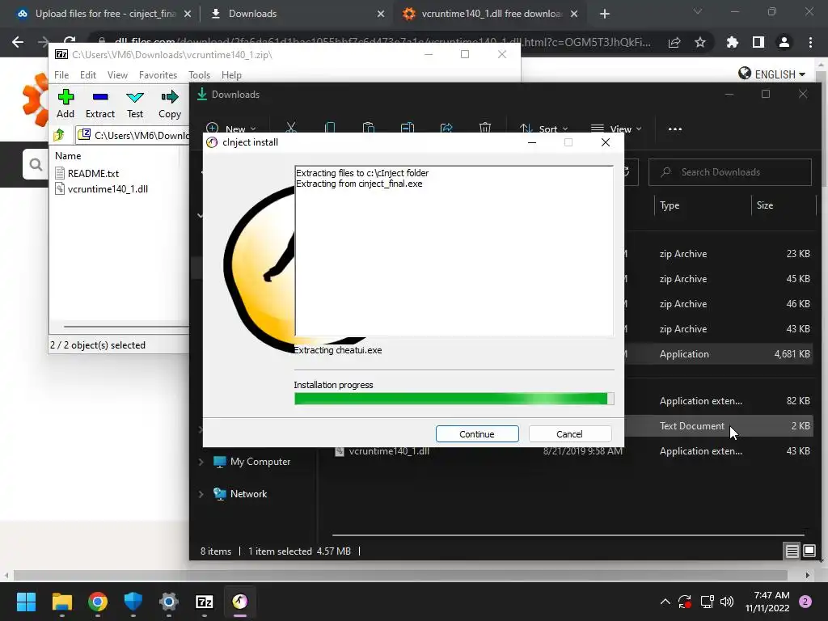Bookmark this page with star icon
Image resolution: width=828 pixels, height=621 pixels.
tap(700, 42)
